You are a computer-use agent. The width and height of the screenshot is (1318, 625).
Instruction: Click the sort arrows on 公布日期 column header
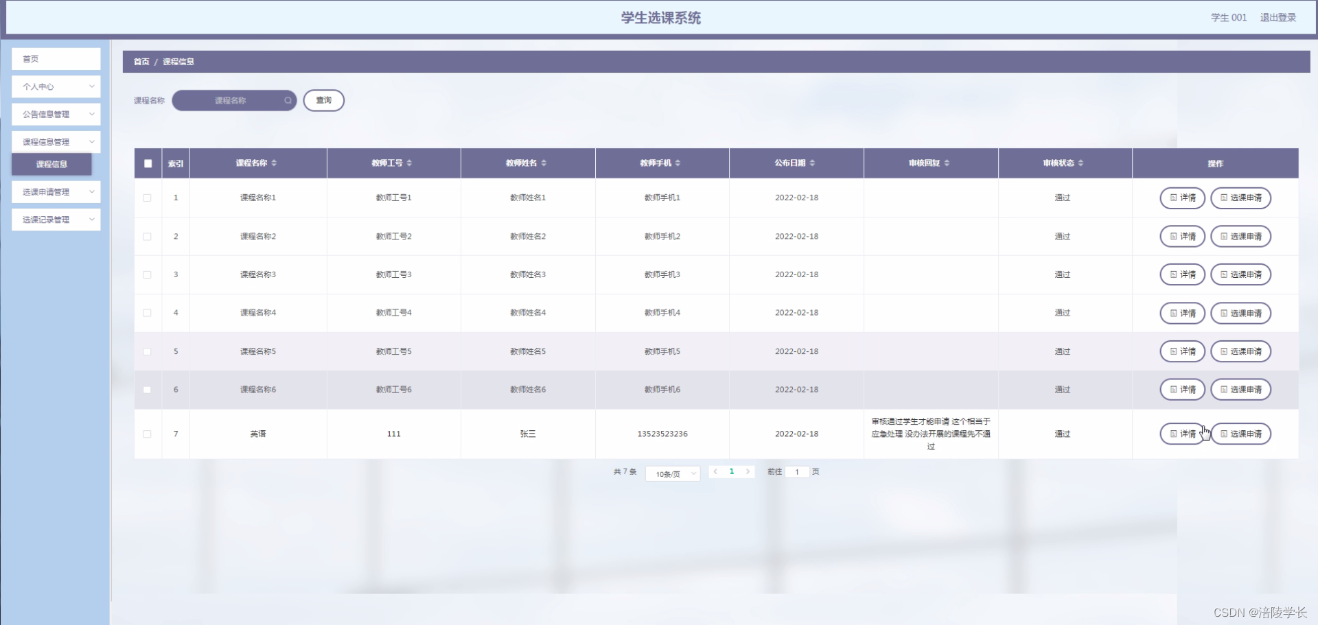(x=813, y=163)
